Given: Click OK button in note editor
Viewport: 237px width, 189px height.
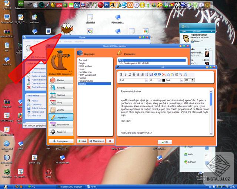Looking at the screenshot, I should (x=164, y=142).
